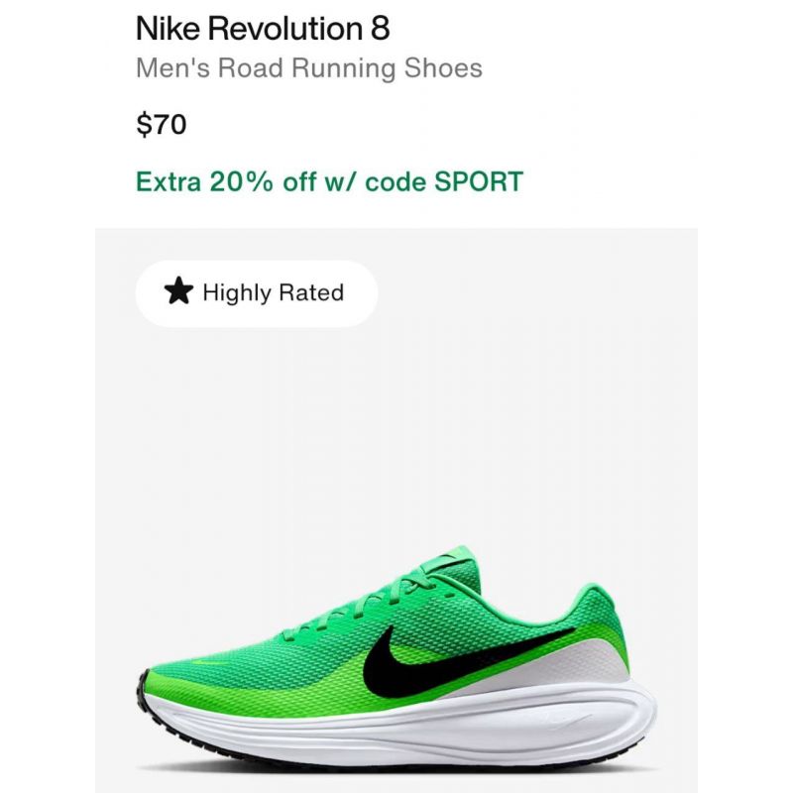The image size is (793, 793).
Task: Tap the empty gray product image background
Action: tap(396, 430)
